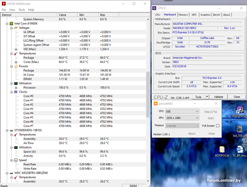247x187 pixels.
Task: Expand the Cores (Max) temperature entry
Action: pyautogui.click(x=16, y=62)
